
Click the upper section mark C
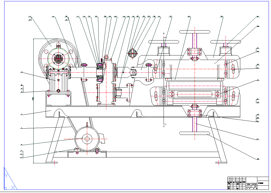[x=164, y=34]
